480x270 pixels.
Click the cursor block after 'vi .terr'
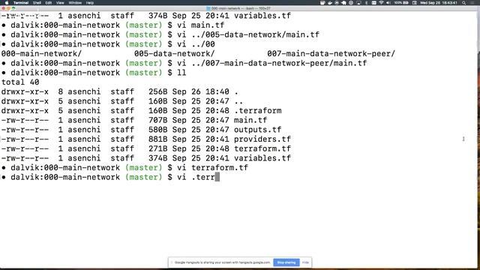(217, 177)
